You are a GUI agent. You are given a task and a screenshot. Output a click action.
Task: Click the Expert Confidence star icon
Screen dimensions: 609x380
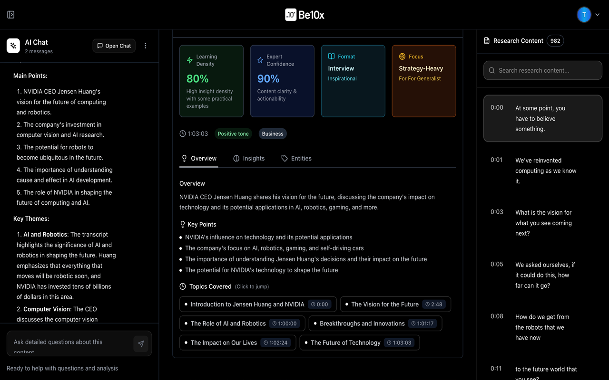click(x=260, y=60)
